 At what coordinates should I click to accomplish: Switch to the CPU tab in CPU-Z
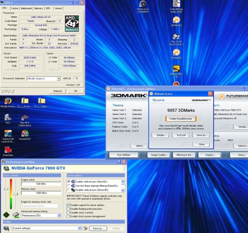(4, 8)
